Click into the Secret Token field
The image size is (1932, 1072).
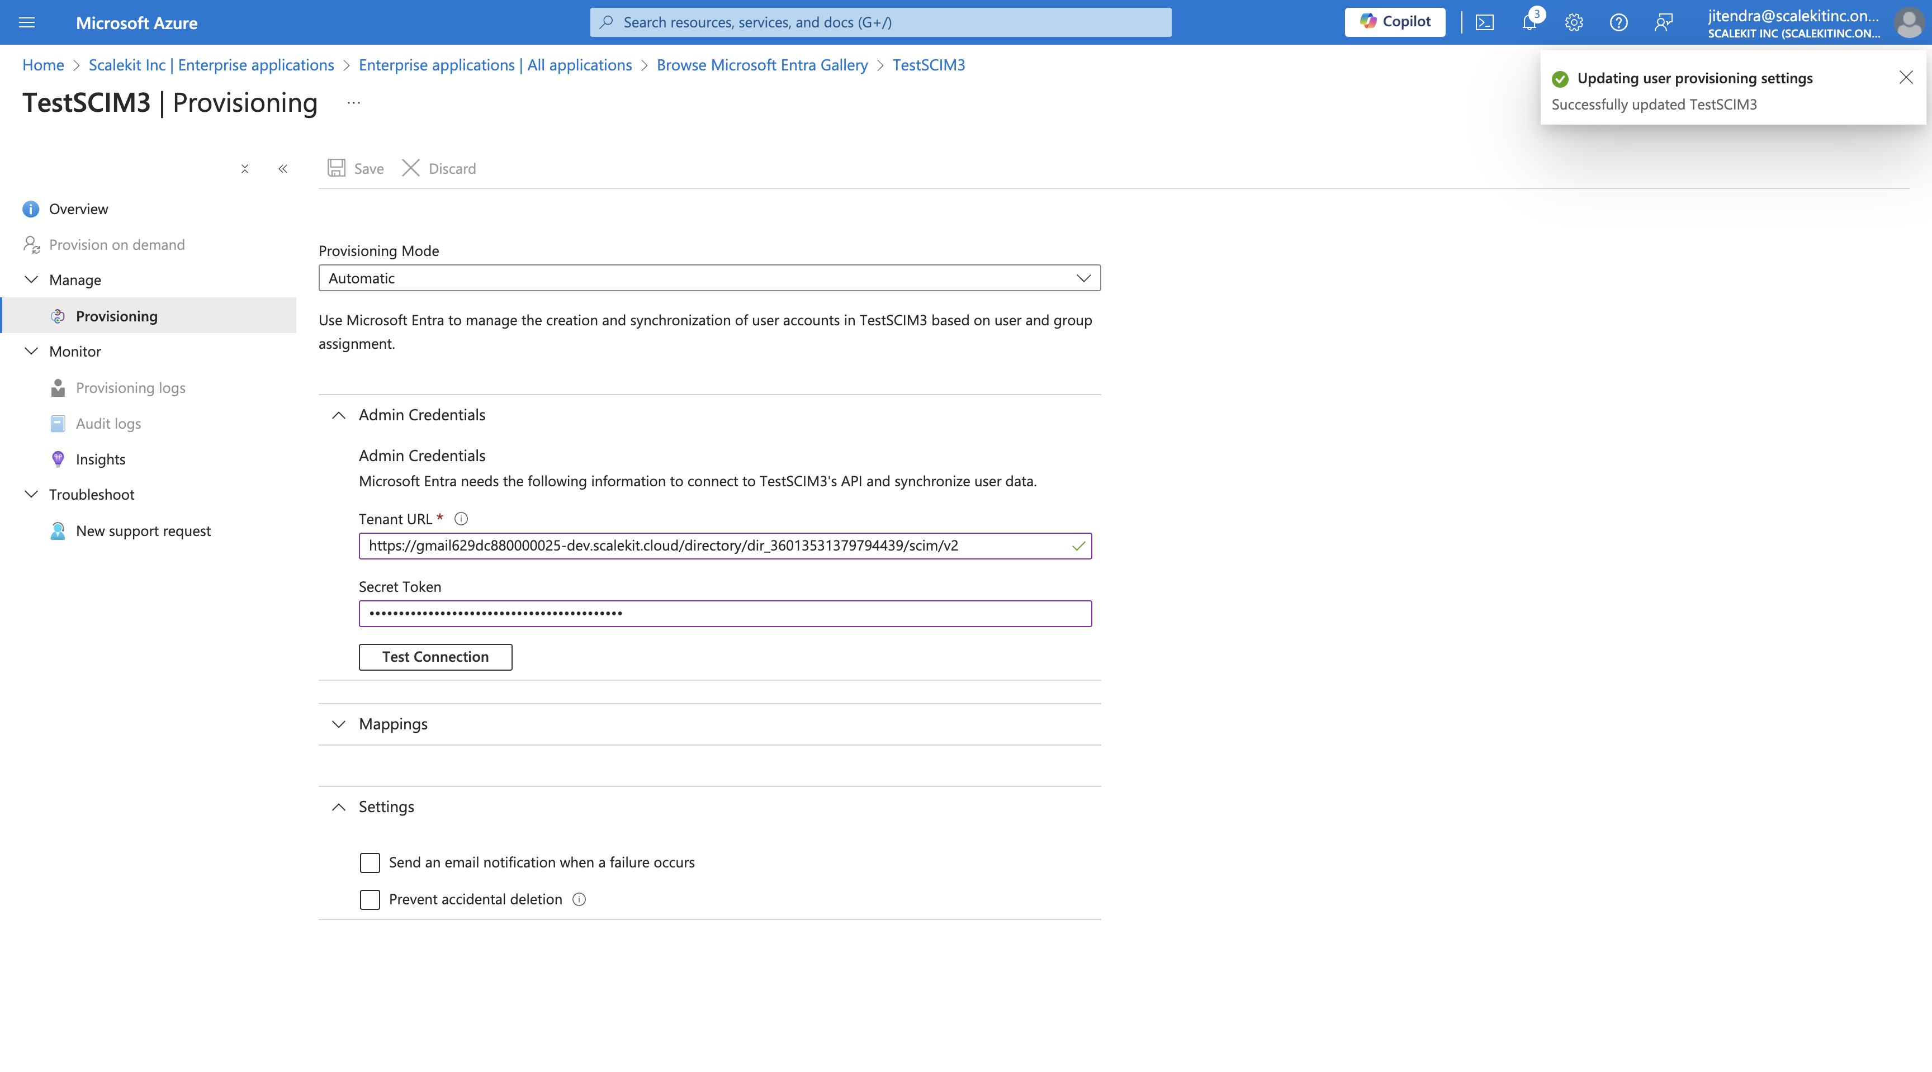(724, 613)
